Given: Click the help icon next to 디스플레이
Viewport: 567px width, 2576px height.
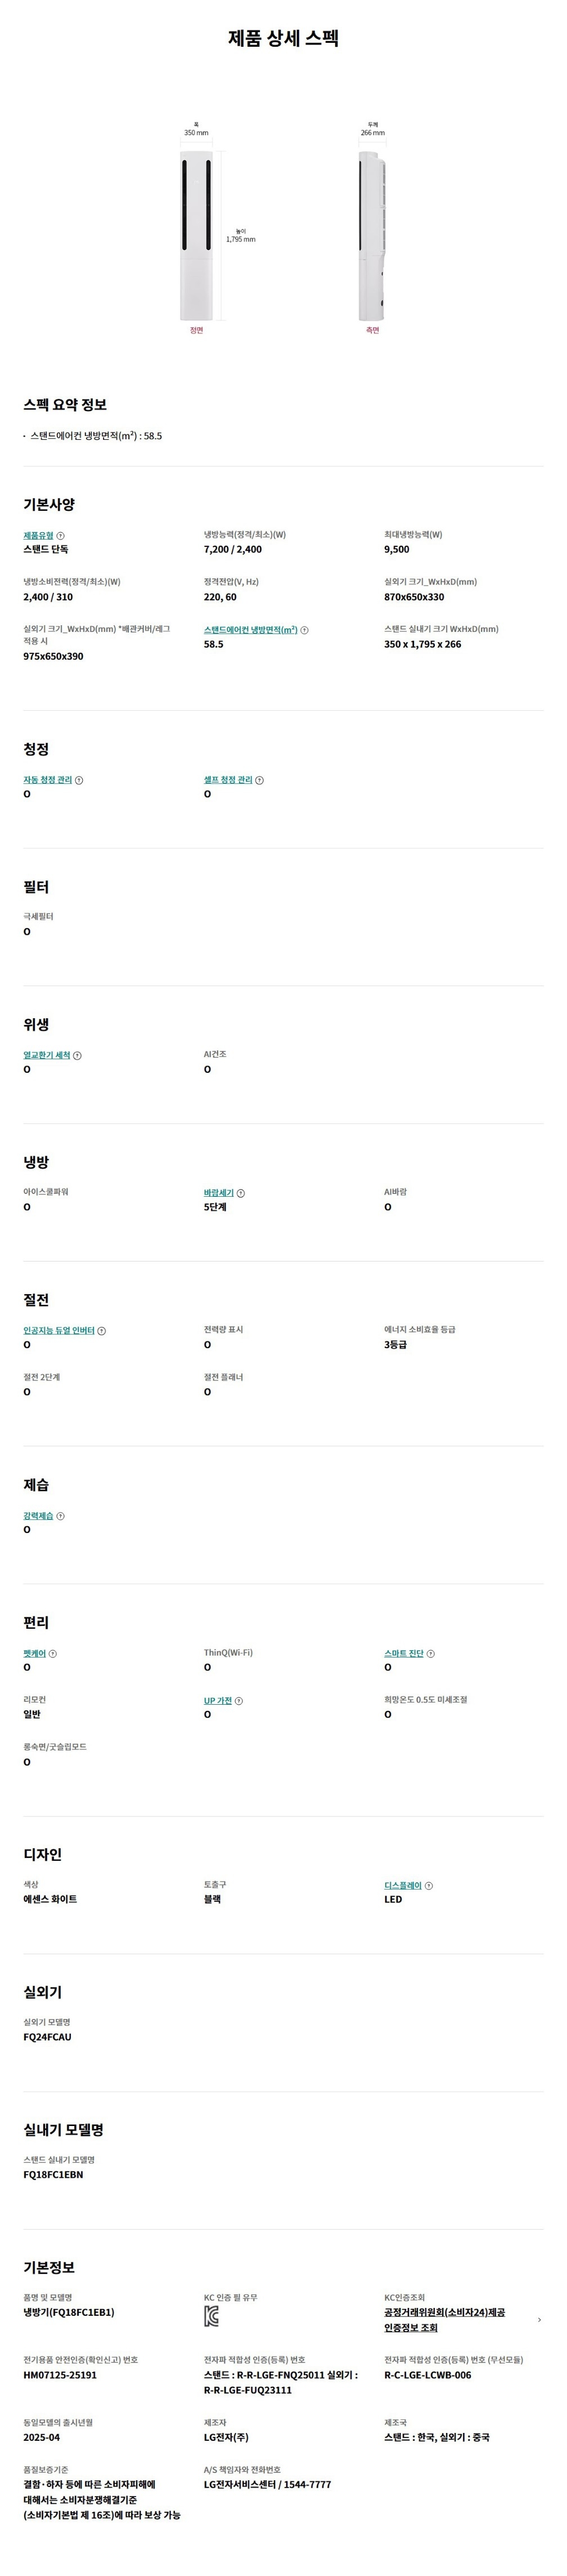Looking at the screenshot, I should pos(429,1886).
